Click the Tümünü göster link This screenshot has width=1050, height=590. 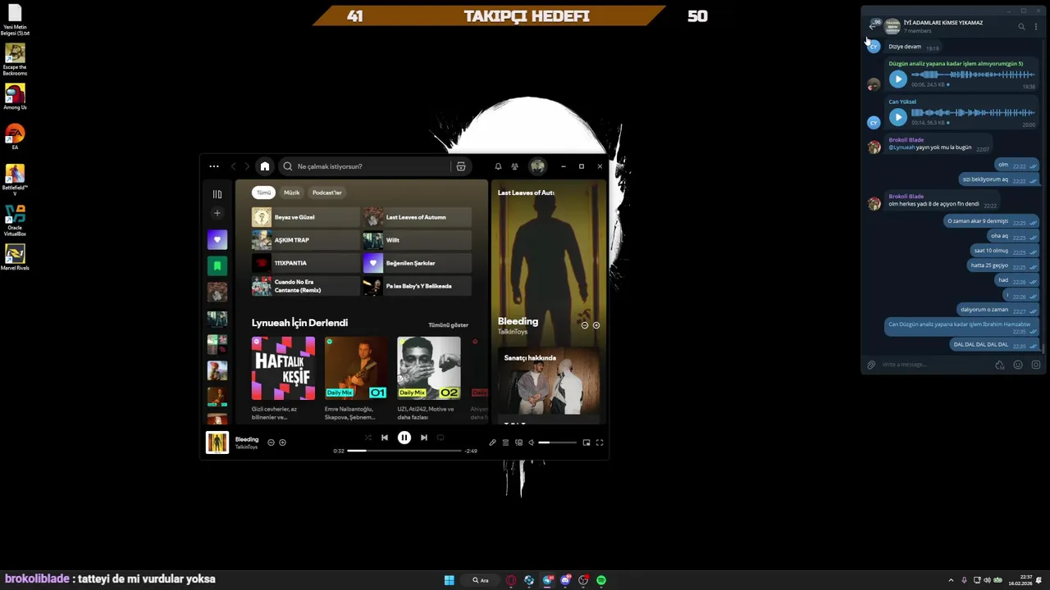[x=448, y=325]
